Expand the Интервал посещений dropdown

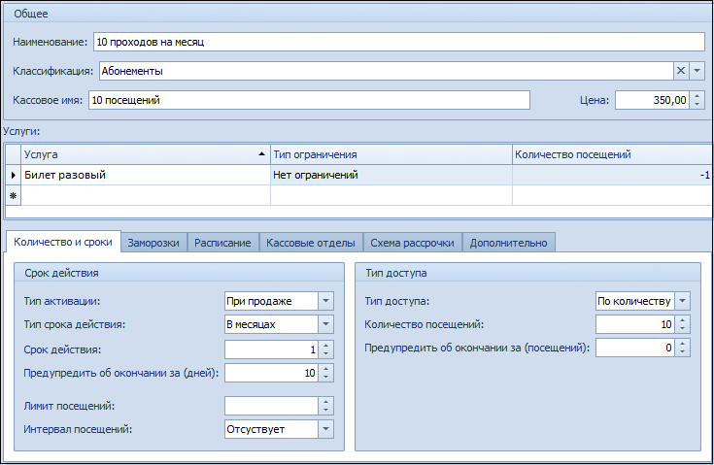(x=325, y=429)
